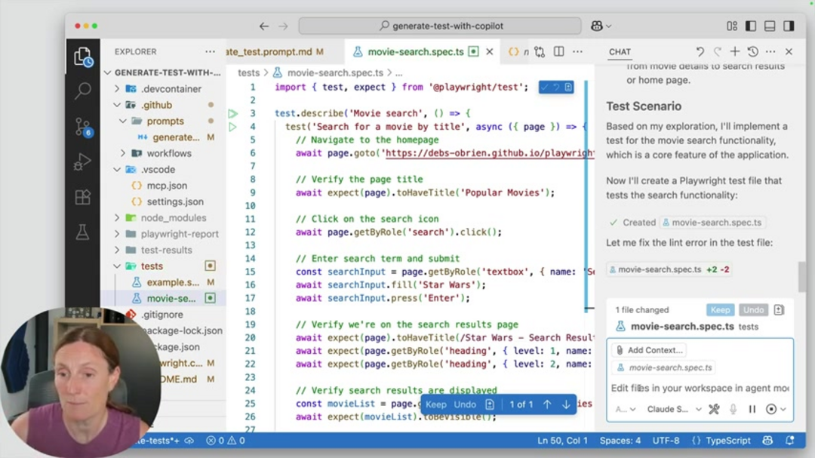Image resolution: width=815 pixels, height=458 pixels.
Task: Open the Run and Debug view
Action: 82,162
